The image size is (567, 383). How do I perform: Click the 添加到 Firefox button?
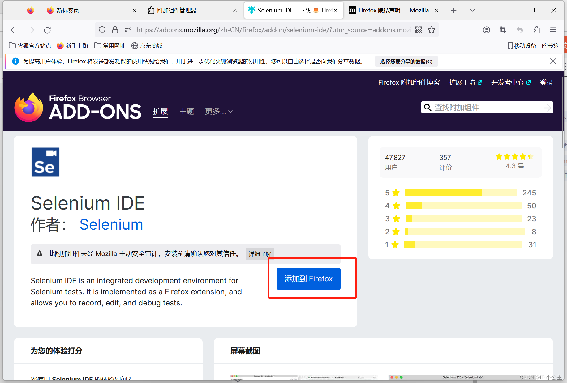[x=308, y=279]
